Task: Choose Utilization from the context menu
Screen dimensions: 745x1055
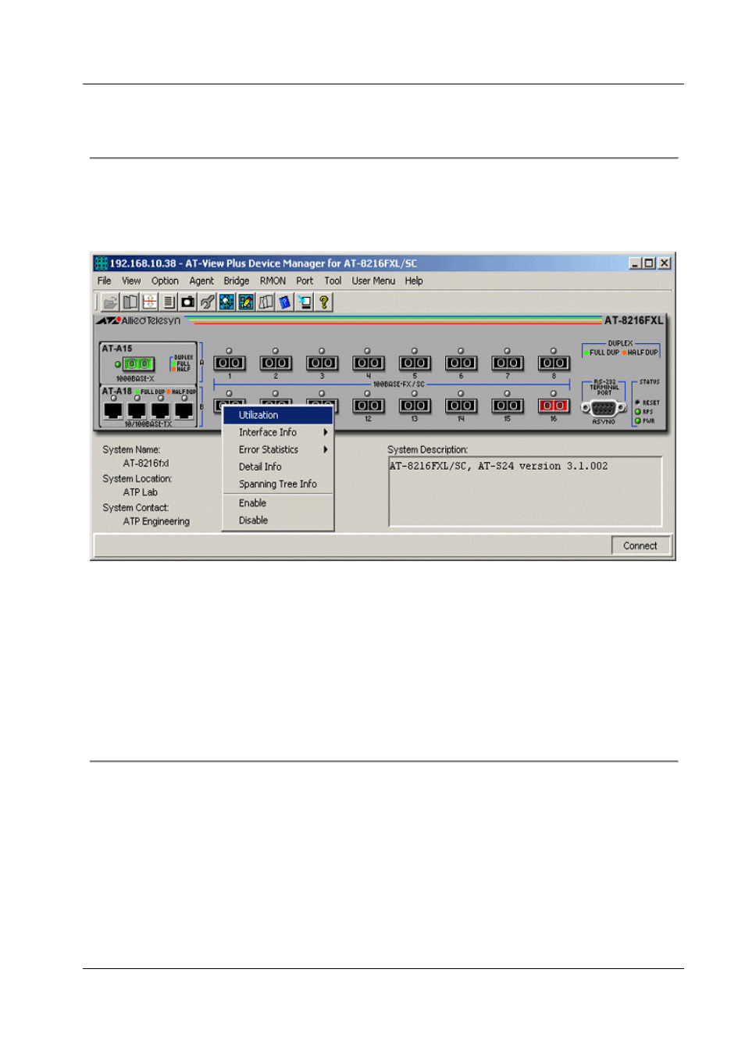Action: click(278, 415)
